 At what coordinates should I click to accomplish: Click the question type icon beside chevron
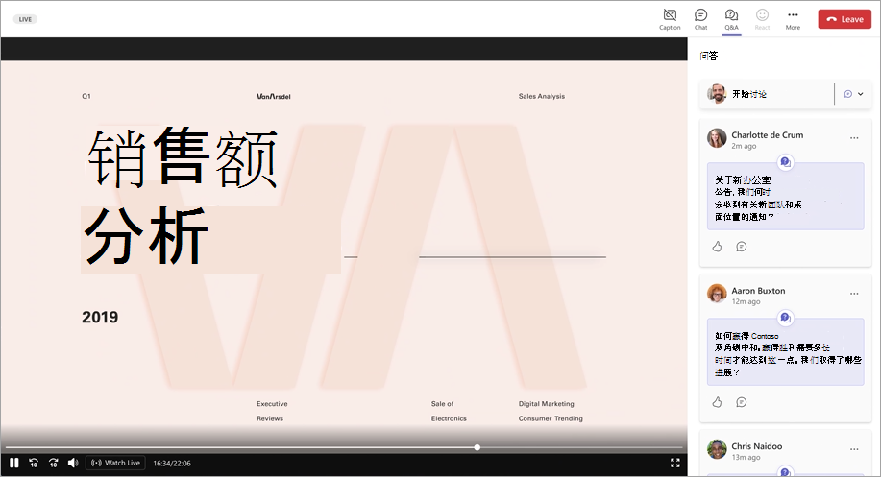click(848, 94)
